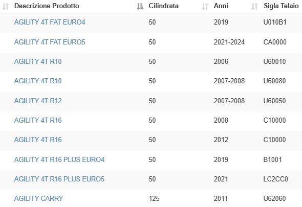302x207 pixels.
Task: Open AGILITY 4T R16 from 2012
Action: (38, 140)
